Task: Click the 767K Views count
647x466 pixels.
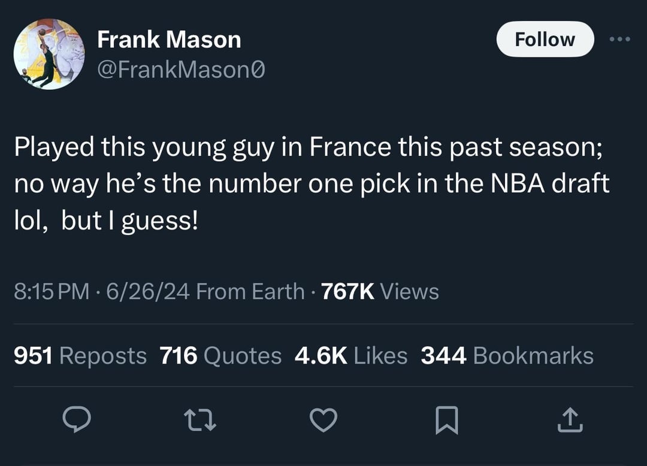Action: (x=380, y=292)
